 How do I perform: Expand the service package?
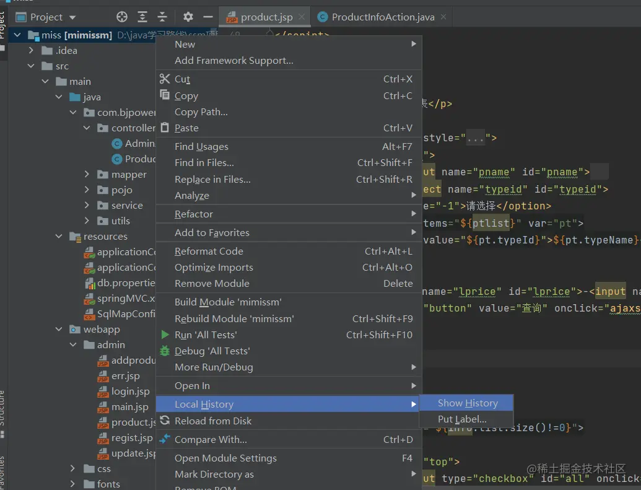tap(86, 205)
